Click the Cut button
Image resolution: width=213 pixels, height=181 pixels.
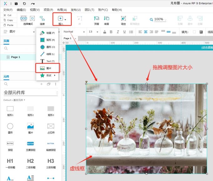pyautogui.click(x=8, y=15)
